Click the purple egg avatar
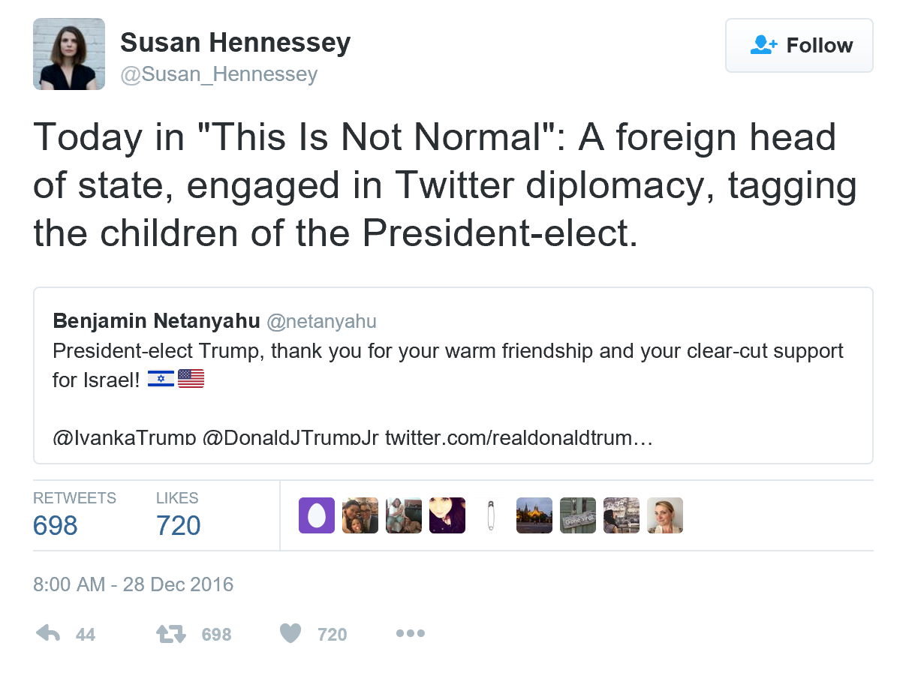 tap(317, 515)
